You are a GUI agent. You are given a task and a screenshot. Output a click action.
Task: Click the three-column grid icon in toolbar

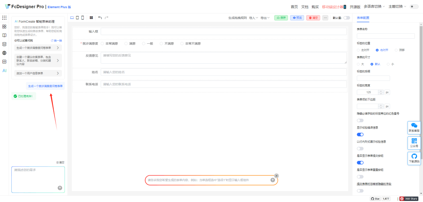tap(91, 18)
